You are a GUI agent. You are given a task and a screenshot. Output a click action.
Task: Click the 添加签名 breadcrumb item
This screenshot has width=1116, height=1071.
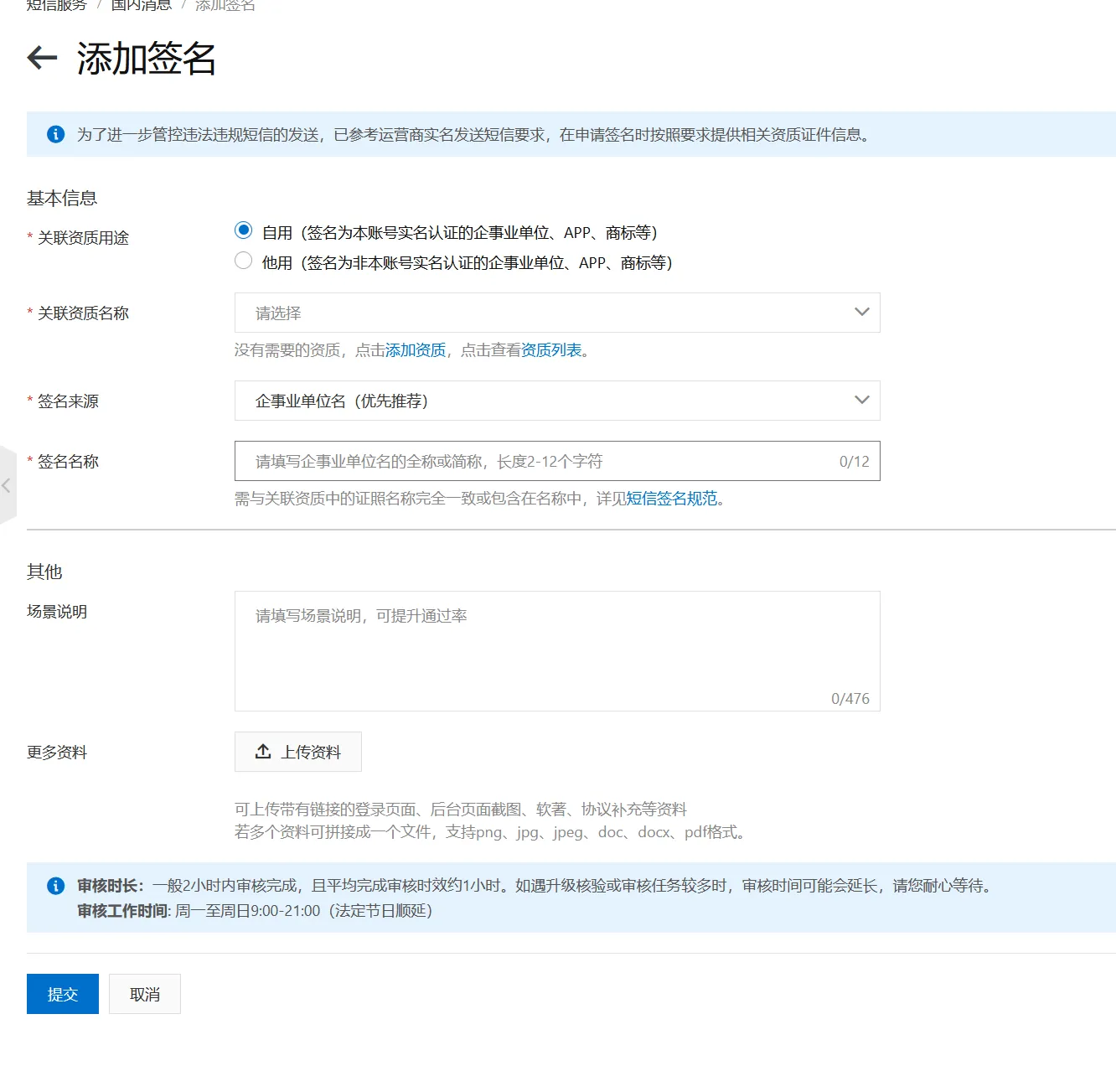click(225, 5)
